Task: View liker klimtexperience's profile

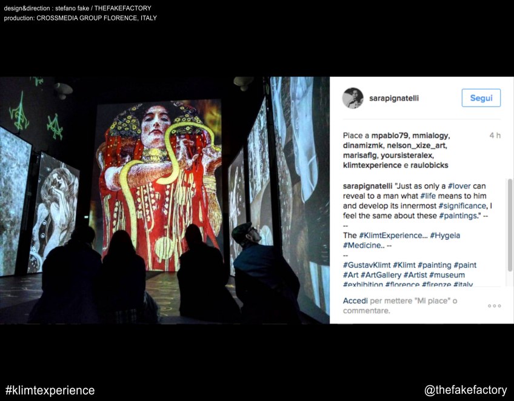Action: coord(372,165)
